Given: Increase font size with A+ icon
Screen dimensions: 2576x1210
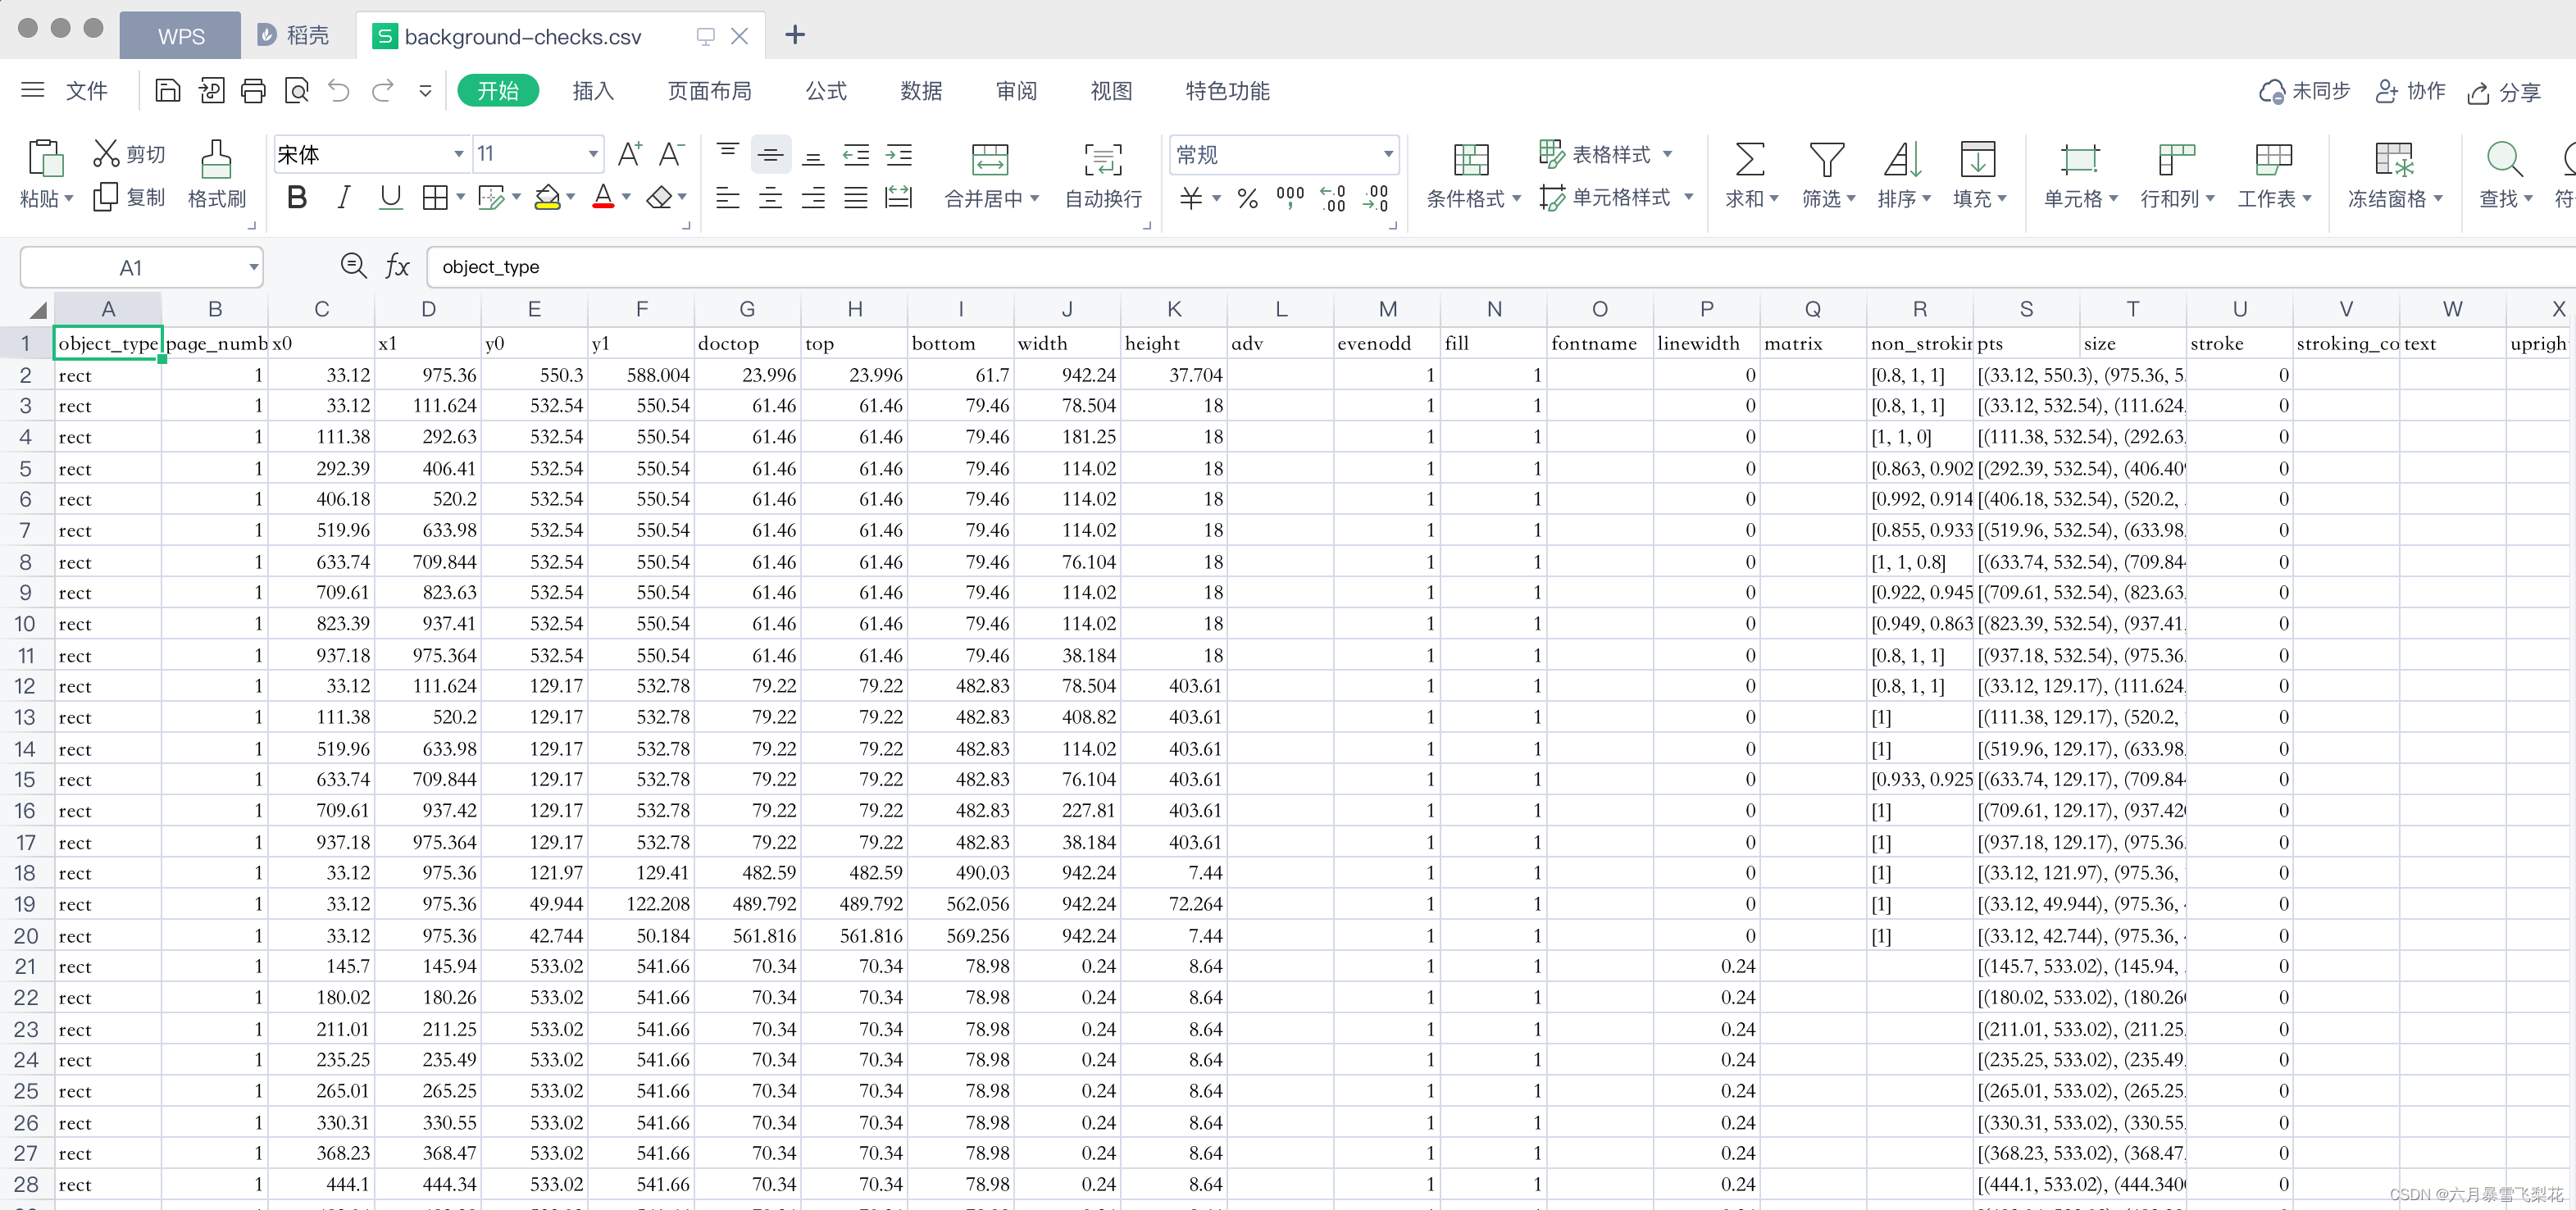Looking at the screenshot, I should click(630, 153).
